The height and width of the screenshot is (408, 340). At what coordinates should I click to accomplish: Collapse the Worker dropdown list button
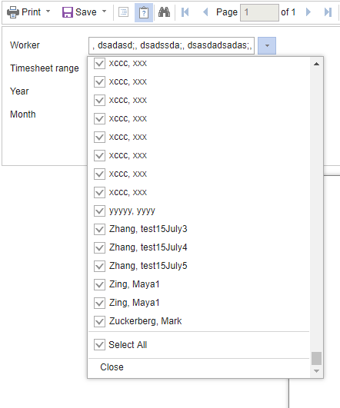click(x=267, y=45)
